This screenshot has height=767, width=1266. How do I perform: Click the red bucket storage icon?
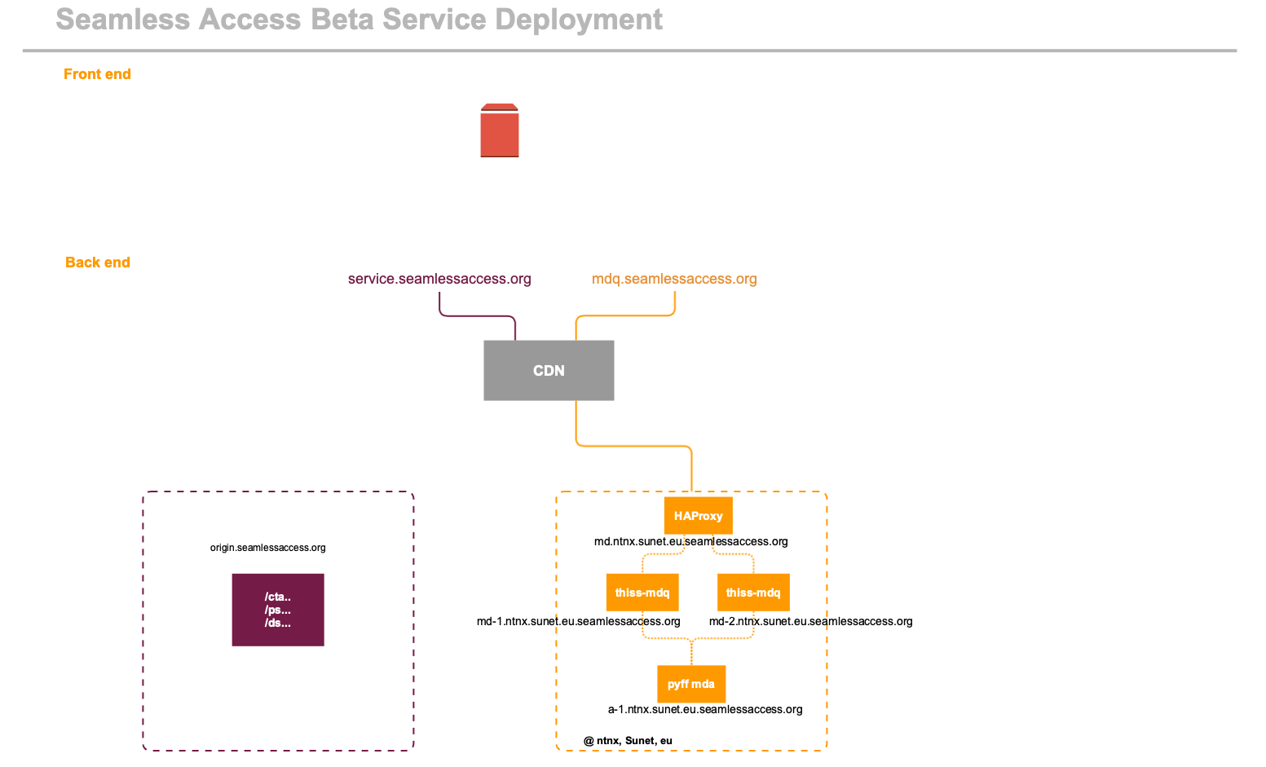click(500, 130)
